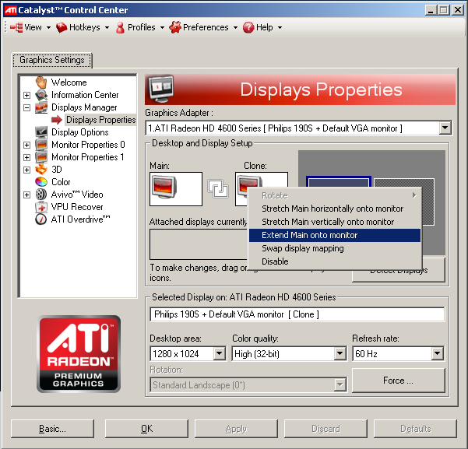This screenshot has width=468, height=449.
Task: Select Color in the tree
Action: point(61,182)
